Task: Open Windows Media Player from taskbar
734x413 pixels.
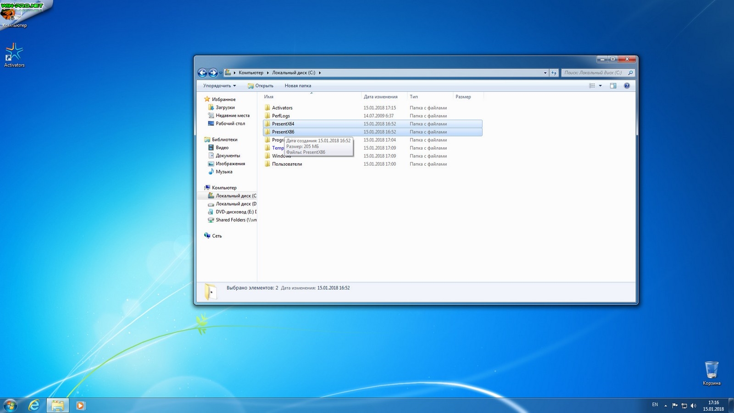Action: pyautogui.click(x=80, y=405)
